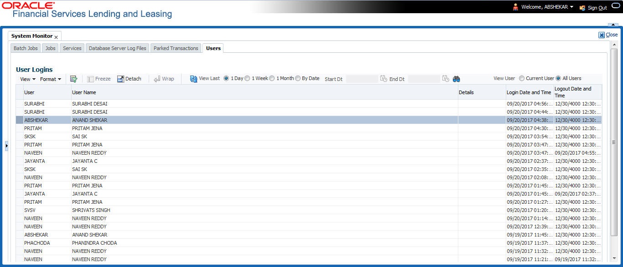
Task: Click inside the Start Dt field
Action: [362, 79]
